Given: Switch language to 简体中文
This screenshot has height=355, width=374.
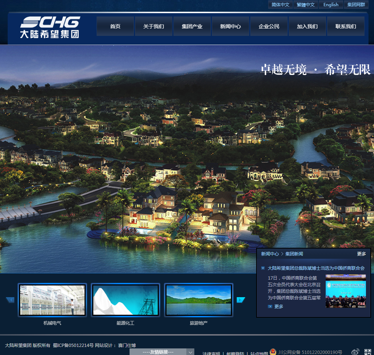Looking at the screenshot, I should (280, 5).
